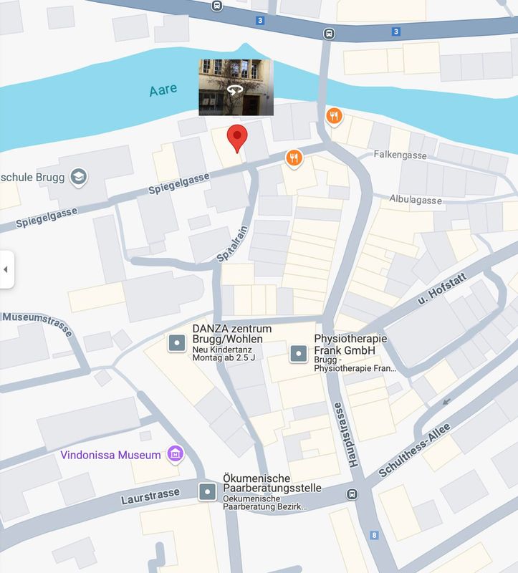Select transit stop icon on Laurstrasse
The width and height of the screenshot is (518, 573).
[x=352, y=494]
